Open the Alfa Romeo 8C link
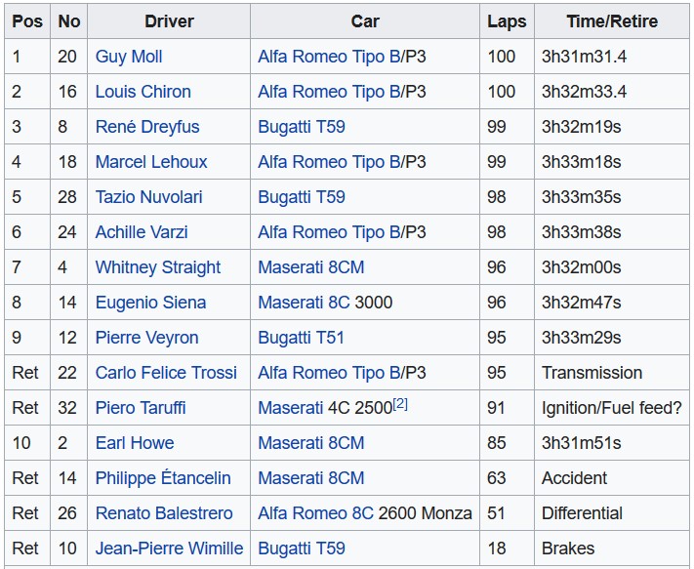The image size is (694, 569). [x=315, y=513]
